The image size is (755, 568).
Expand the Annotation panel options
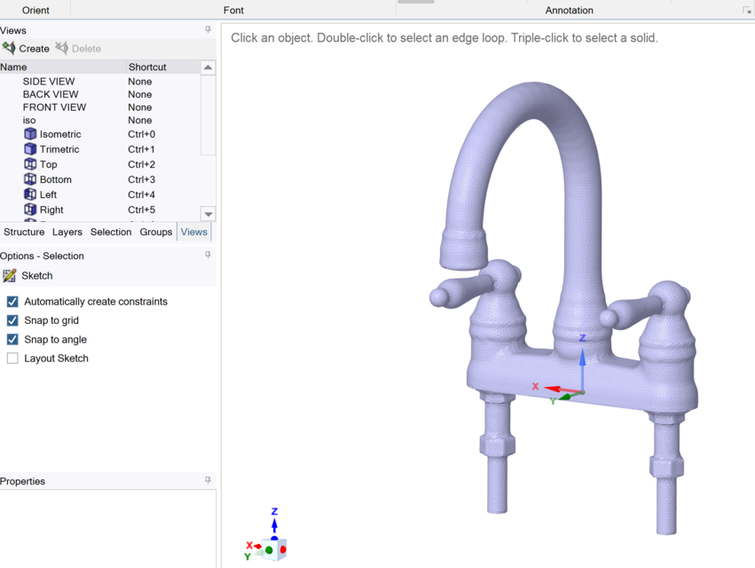(748, 10)
